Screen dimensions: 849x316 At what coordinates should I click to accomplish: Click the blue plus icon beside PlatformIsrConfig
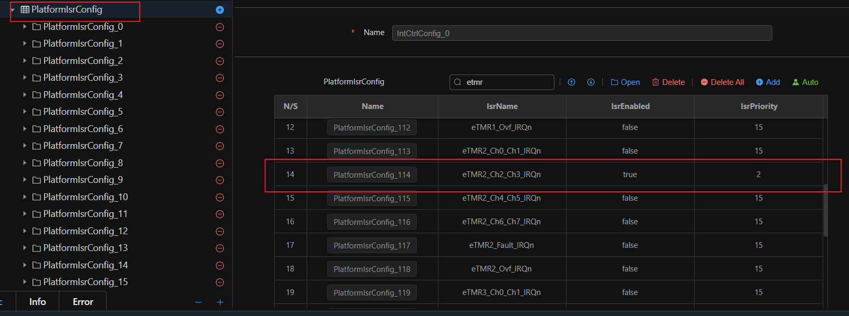pos(219,10)
